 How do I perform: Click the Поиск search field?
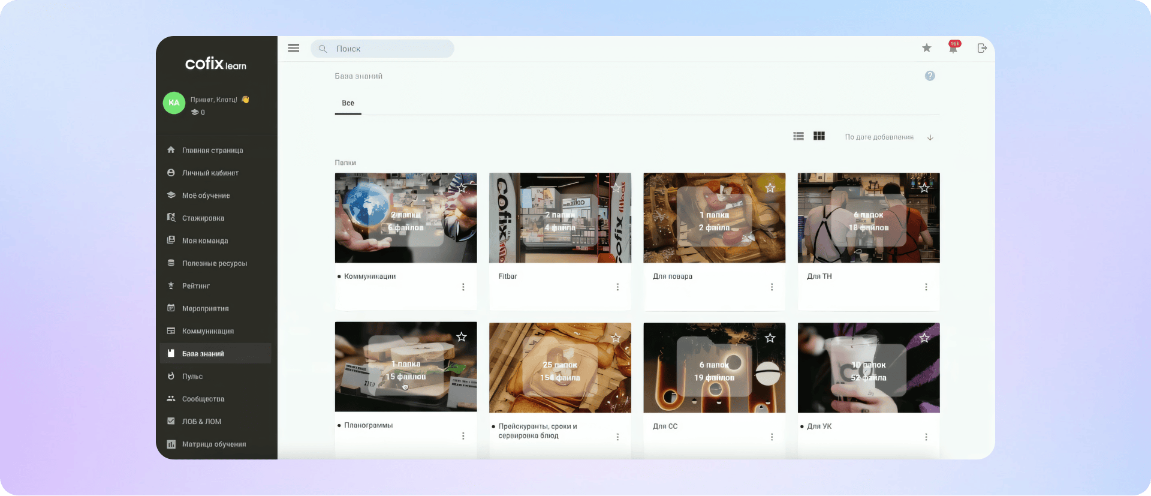[x=382, y=49]
